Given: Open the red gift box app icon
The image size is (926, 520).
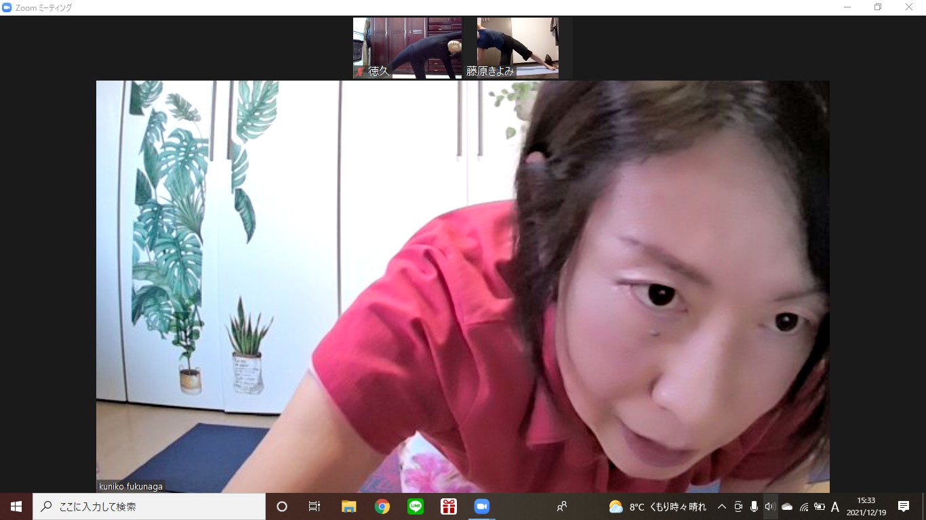Looking at the screenshot, I should point(449,506).
